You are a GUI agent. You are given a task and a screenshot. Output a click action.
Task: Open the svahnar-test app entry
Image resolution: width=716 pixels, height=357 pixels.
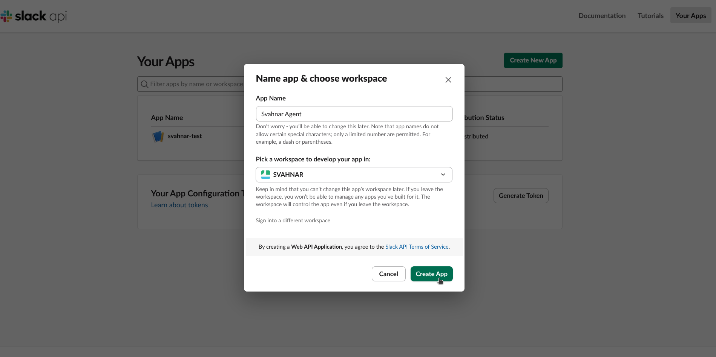[185, 136]
